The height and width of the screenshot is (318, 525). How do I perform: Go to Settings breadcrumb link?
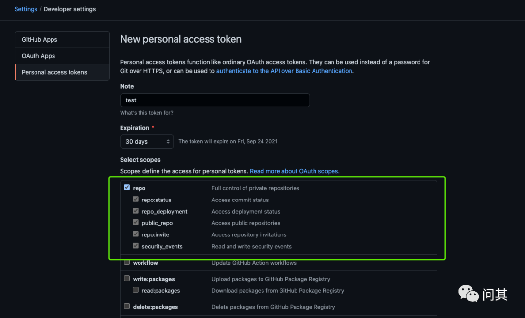(x=26, y=9)
